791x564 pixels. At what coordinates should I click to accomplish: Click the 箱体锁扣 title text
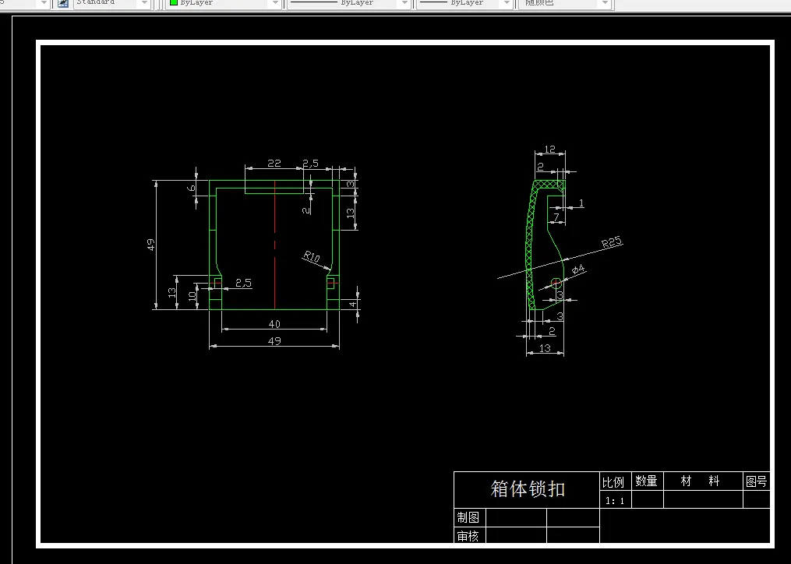click(527, 489)
